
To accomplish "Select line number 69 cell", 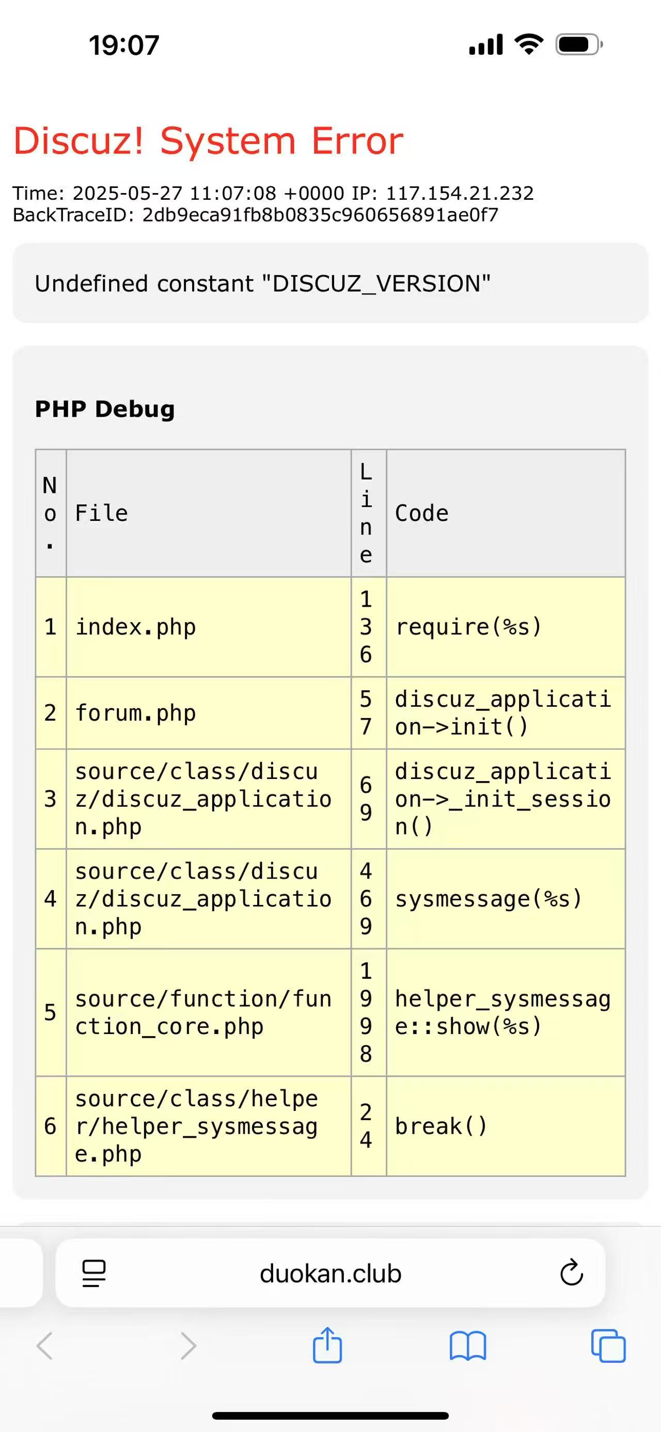I will pos(369,800).
